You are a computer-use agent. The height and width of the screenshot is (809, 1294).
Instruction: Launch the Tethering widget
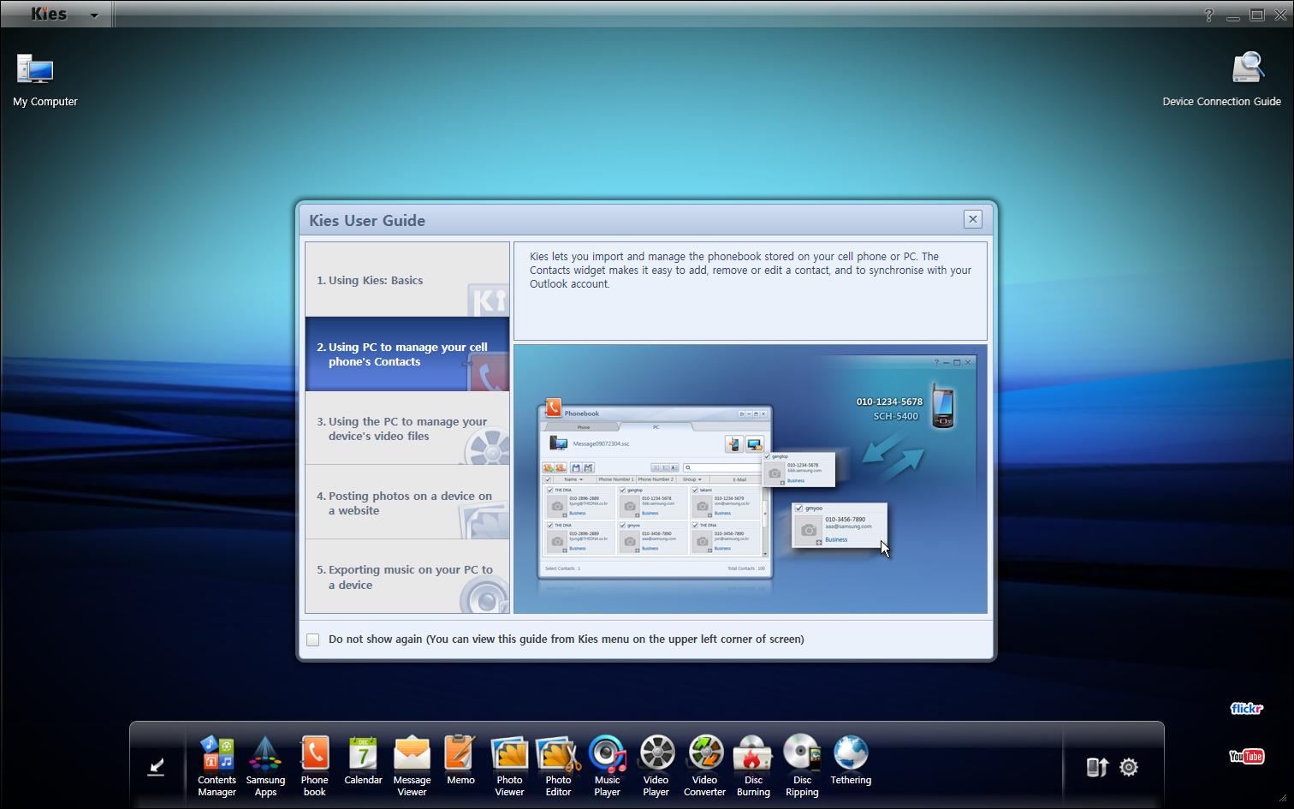(x=851, y=761)
